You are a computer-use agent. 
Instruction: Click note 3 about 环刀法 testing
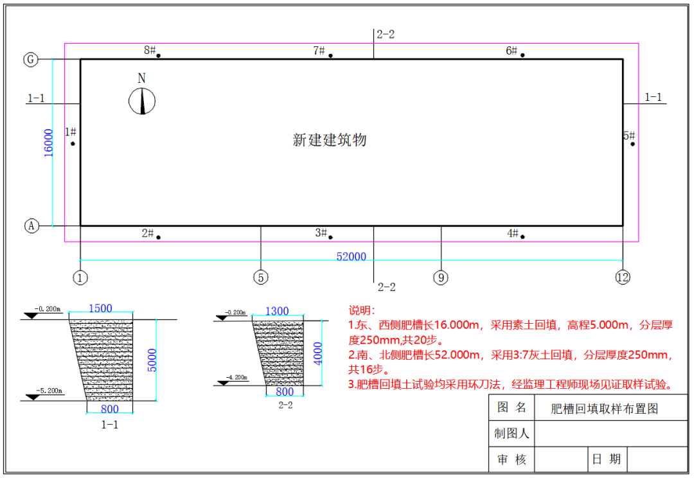pyautogui.click(x=510, y=384)
